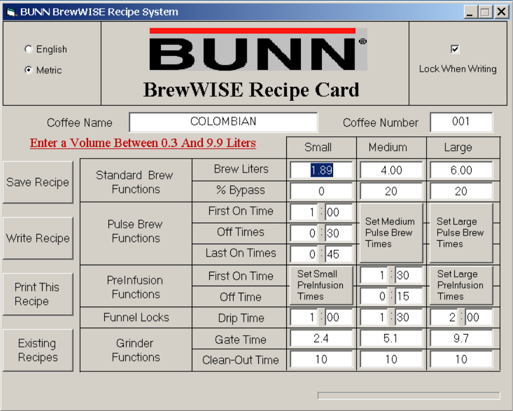Click Set Medium Pulse Brew Times
This screenshot has height=411, width=513.
click(x=391, y=233)
